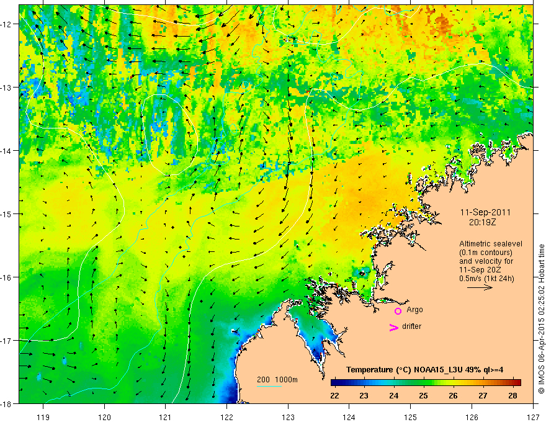Click the latitude axis label -12
Image resolution: width=546 pixels, height=422 pixels.
click(x=7, y=24)
